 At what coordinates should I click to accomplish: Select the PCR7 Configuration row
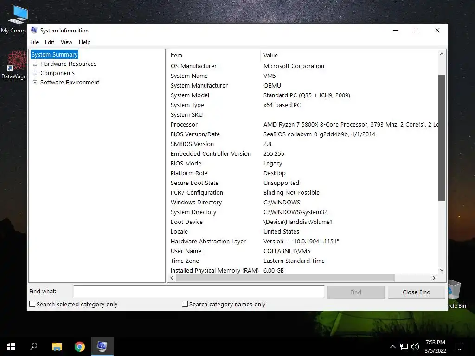pos(303,192)
